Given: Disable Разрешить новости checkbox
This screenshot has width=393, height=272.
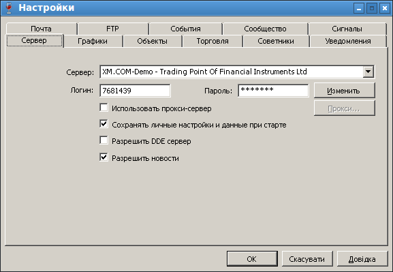Looking at the screenshot, I should [104, 157].
